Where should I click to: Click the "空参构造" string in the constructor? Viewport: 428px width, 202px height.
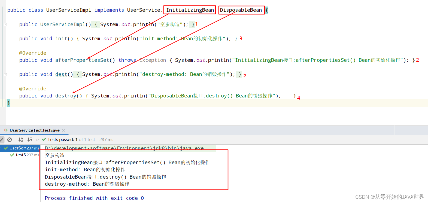click(x=170, y=25)
